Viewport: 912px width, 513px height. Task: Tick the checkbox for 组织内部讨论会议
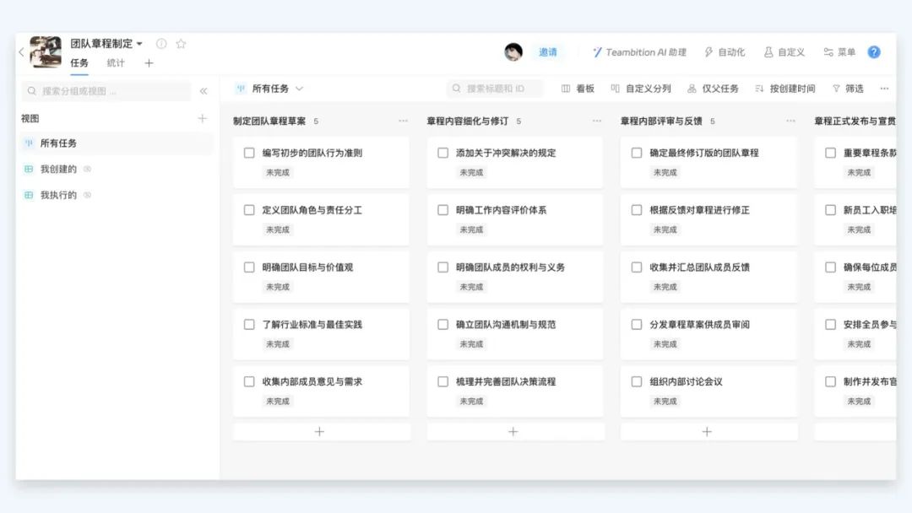pyautogui.click(x=637, y=381)
